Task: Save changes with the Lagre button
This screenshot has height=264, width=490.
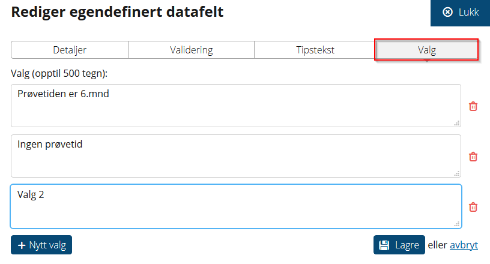Action: (399, 245)
